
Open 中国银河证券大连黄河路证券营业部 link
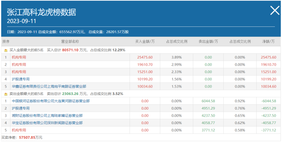pyautogui.click(x=51, y=101)
